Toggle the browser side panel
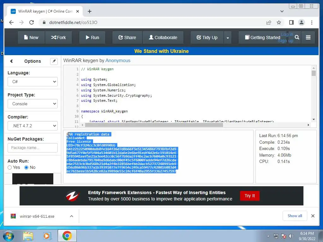The height and width of the screenshot is (242, 323). tap(291, 22)
